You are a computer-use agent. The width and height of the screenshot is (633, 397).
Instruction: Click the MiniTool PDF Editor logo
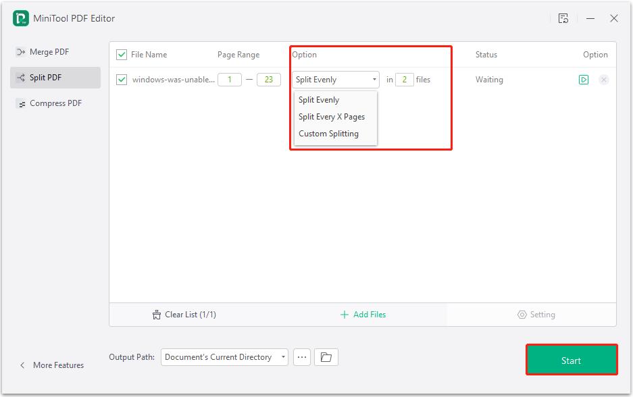tap(19, 18)
